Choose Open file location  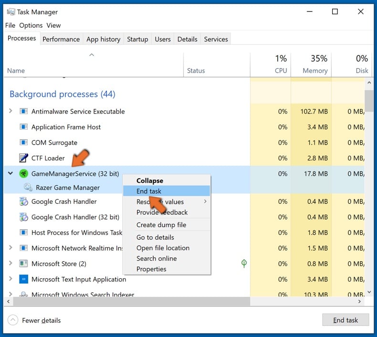tap(167, 248)
